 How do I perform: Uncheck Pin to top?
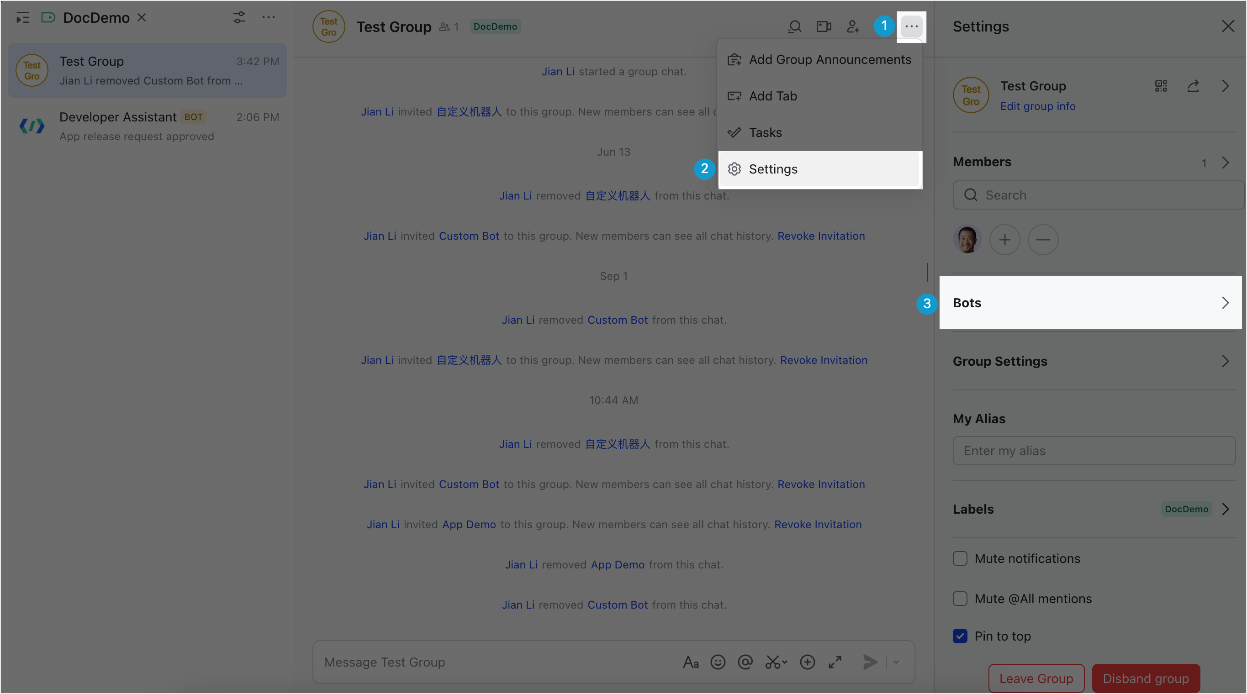pos(960,636)
